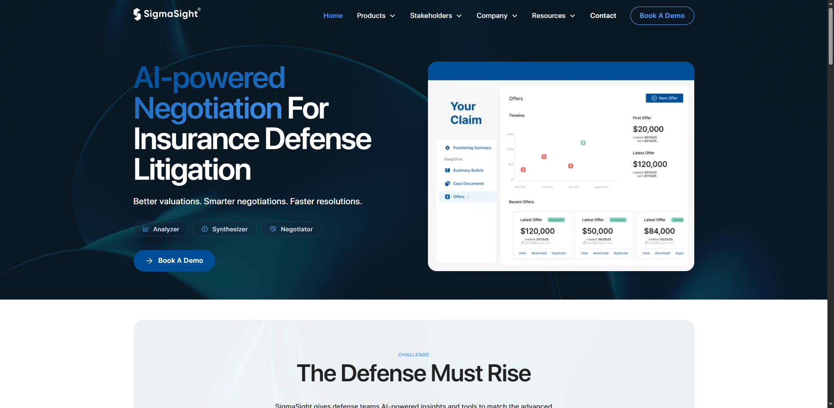834x408 pixels.
Task: Click download link on the $84,000 offer card
Action: pyautogui.click(x=662, y=253)
